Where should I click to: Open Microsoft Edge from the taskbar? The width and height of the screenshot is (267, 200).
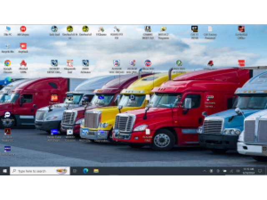86,171
